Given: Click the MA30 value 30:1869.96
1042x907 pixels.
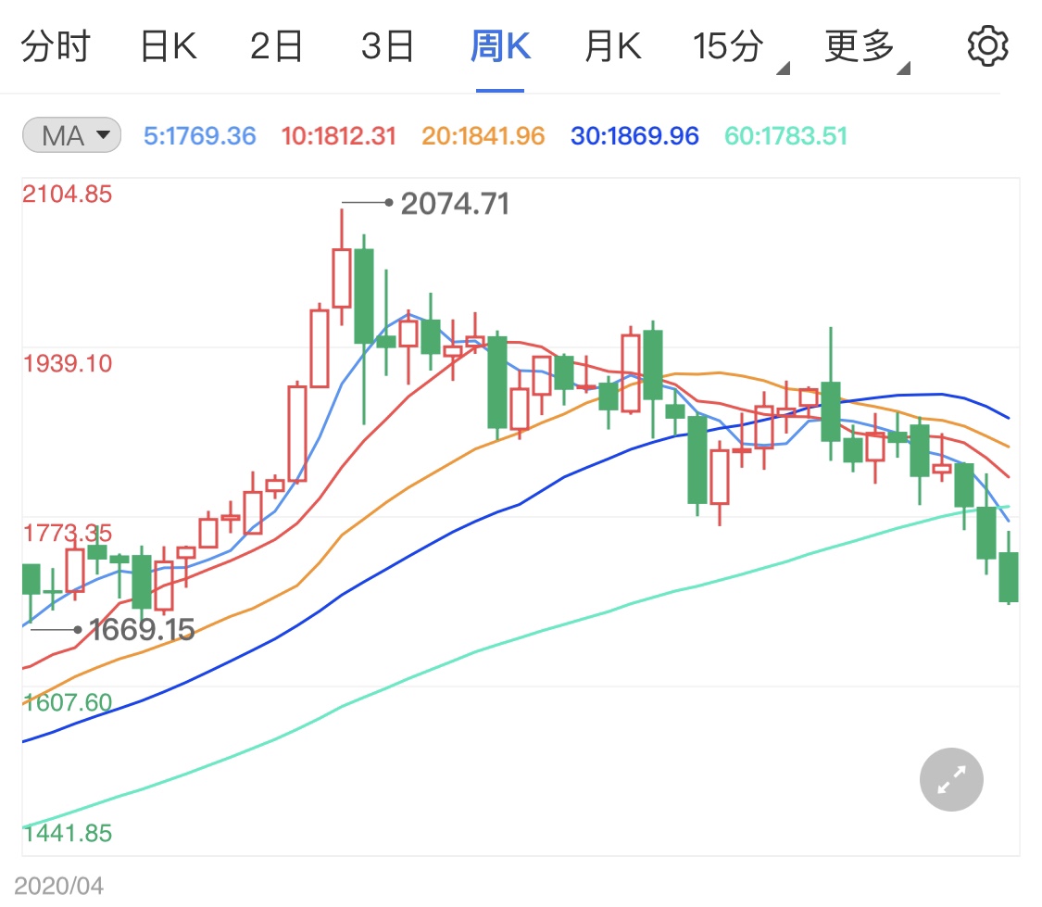Looking at the screenshot, I should 634,136.
